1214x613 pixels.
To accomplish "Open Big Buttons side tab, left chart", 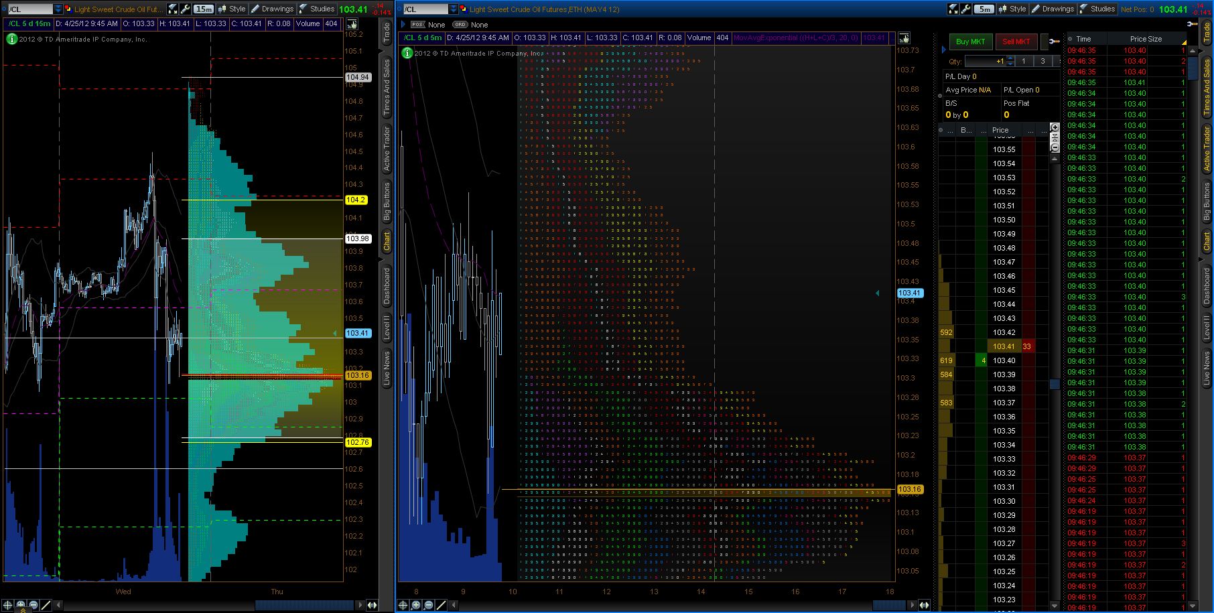I will (387, 201).
